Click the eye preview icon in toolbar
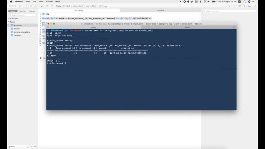The width and height of the screenshot is (265, 149). (31, 6)
